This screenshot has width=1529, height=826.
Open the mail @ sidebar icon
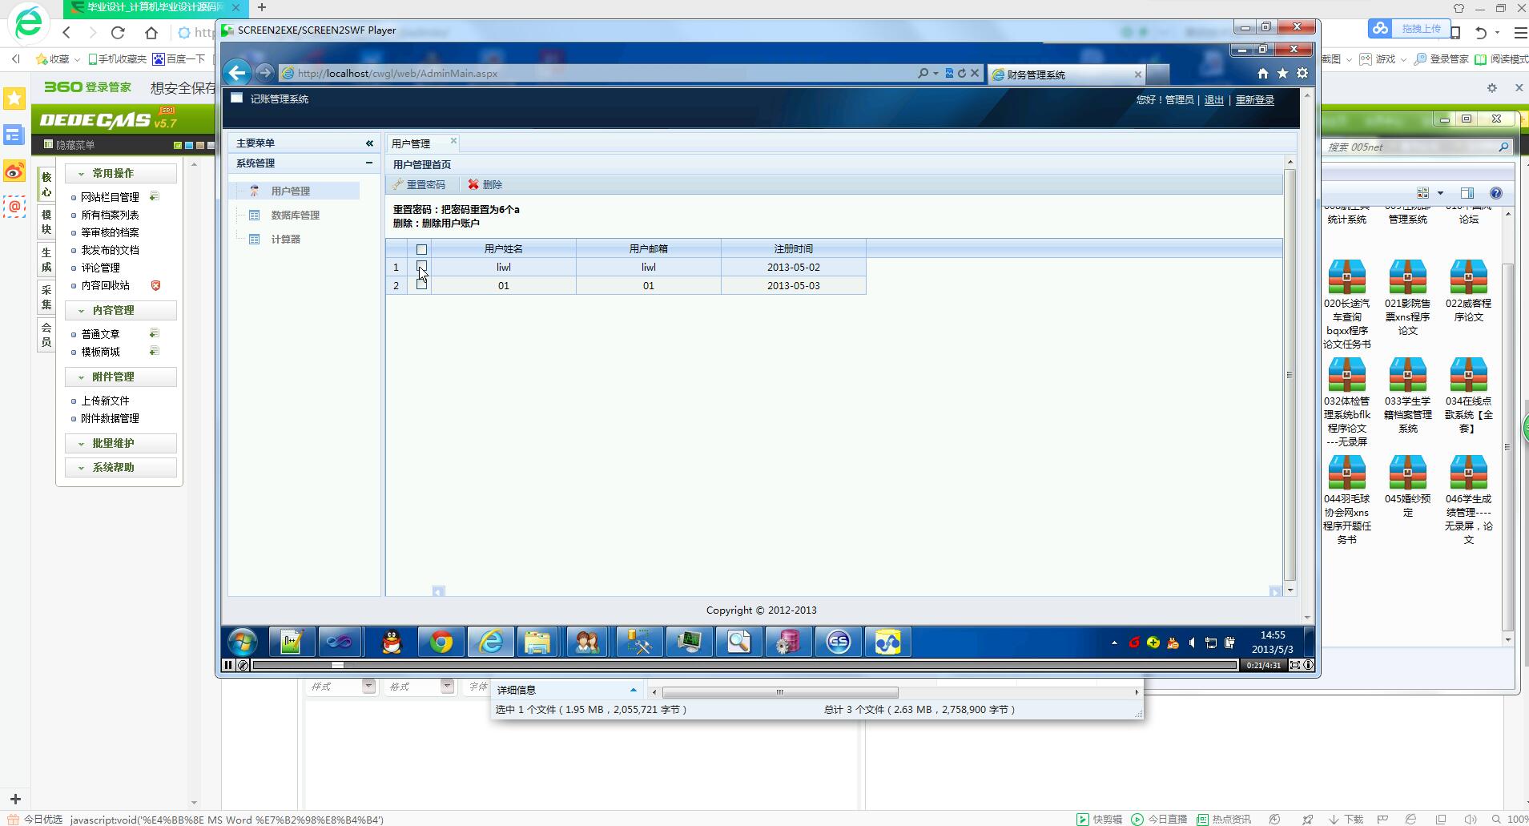(x=14, y=207)
